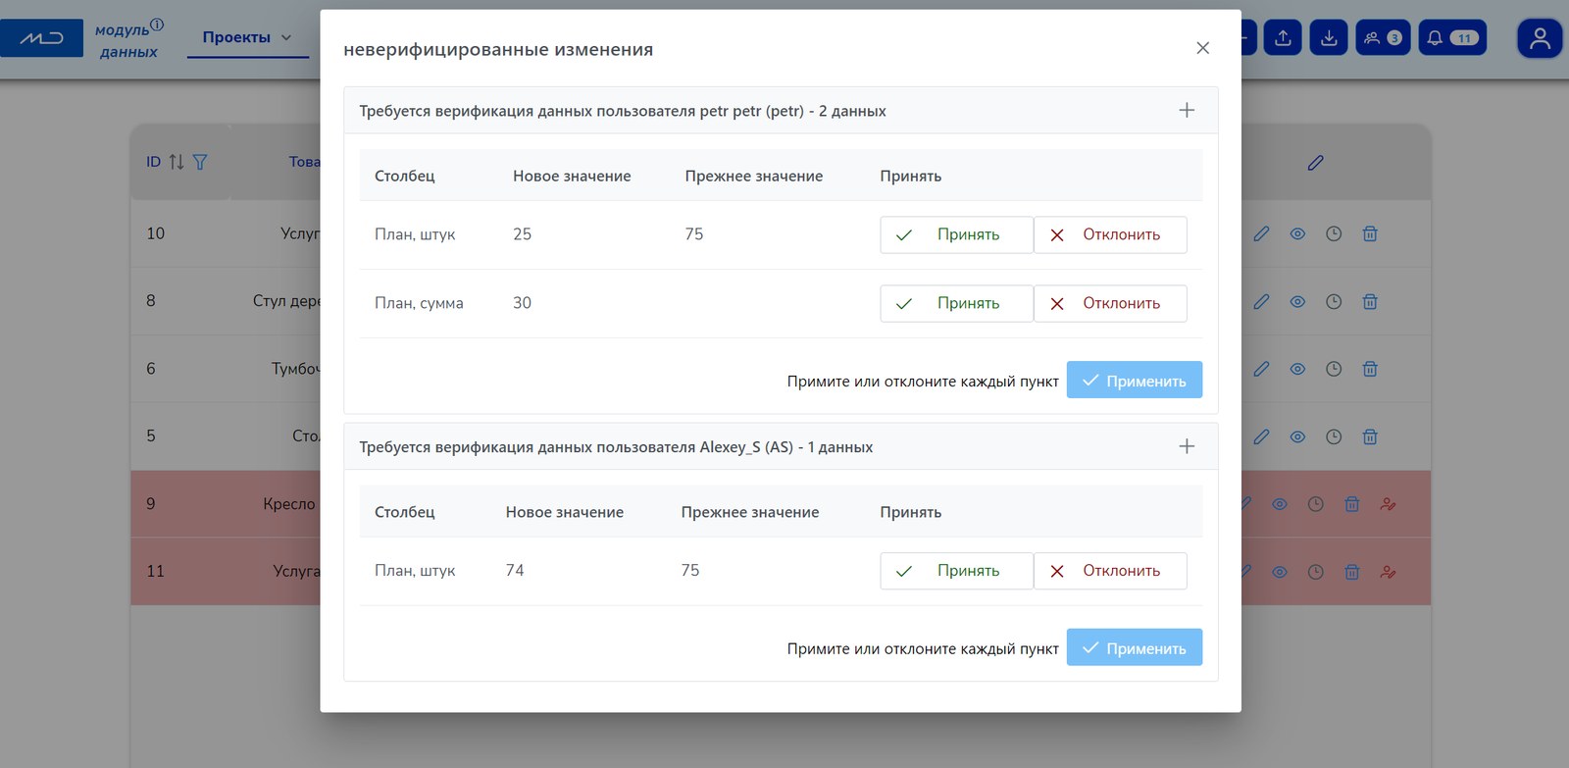1569x768 pixels.
Task: Open the filter icon for the ID column
Action: tap(200, 162)
